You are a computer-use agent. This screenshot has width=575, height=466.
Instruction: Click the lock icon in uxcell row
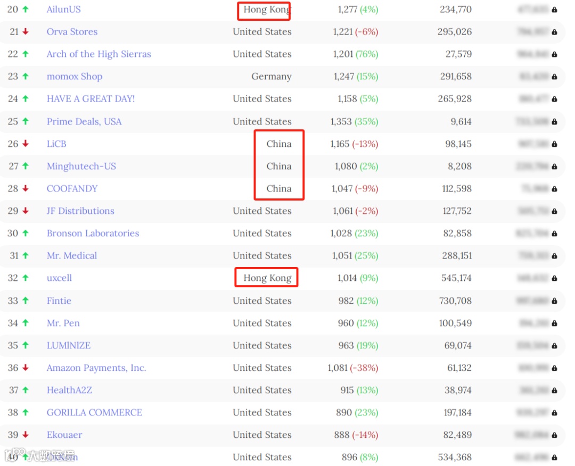[x=554, y=278]
